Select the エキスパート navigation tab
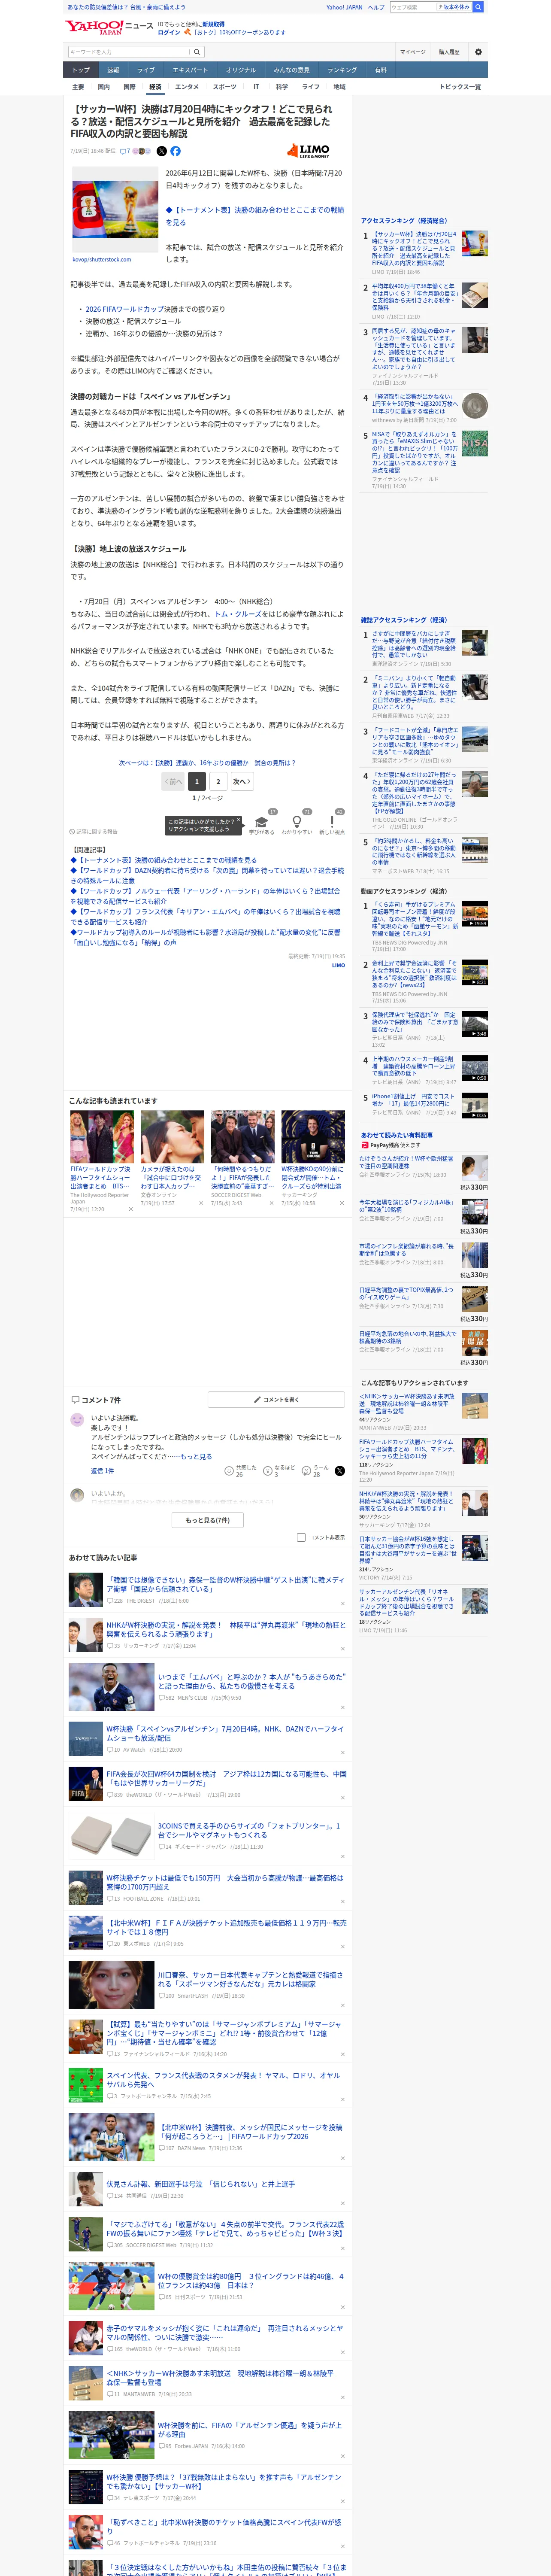Screen dimensions: 551x2576 click(190, 70)
